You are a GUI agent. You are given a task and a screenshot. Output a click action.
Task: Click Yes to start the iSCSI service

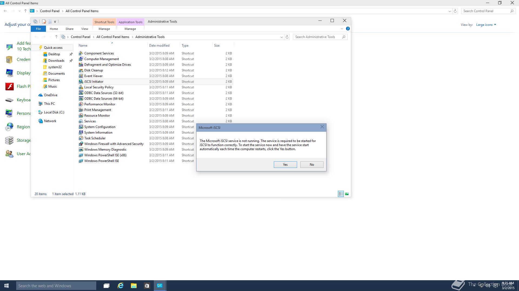(285, 165)
